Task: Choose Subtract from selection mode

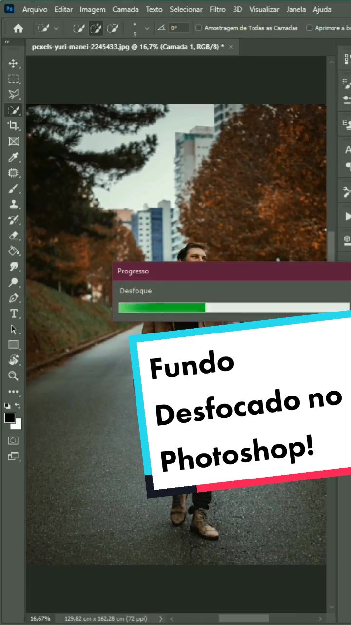Action: pyautogui.click(x=113, y=28)
